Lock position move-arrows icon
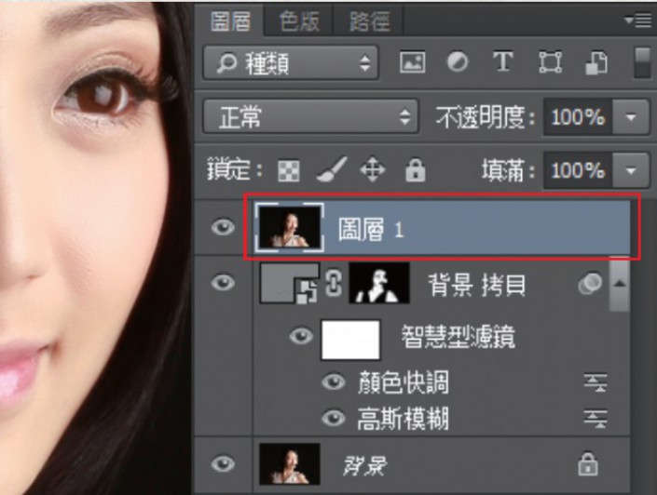Image resolution: width=657 pixels, height=495 pixels. tap(373, 170)
